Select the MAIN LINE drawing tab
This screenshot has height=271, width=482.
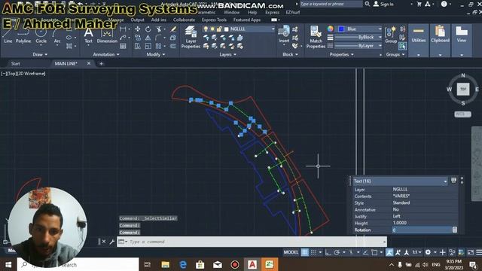[x=66, y=63]
